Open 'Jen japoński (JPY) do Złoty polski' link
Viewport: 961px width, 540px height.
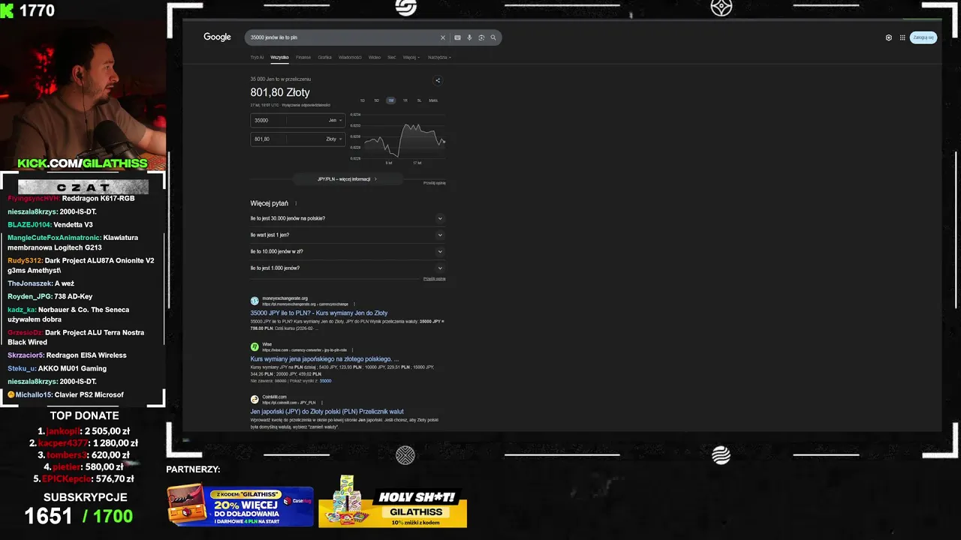[x=327, y=412]
